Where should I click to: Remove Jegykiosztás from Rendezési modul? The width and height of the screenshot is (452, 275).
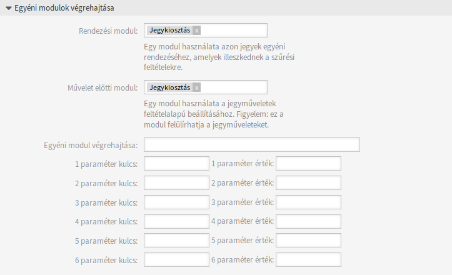click(x=196, y=30)
